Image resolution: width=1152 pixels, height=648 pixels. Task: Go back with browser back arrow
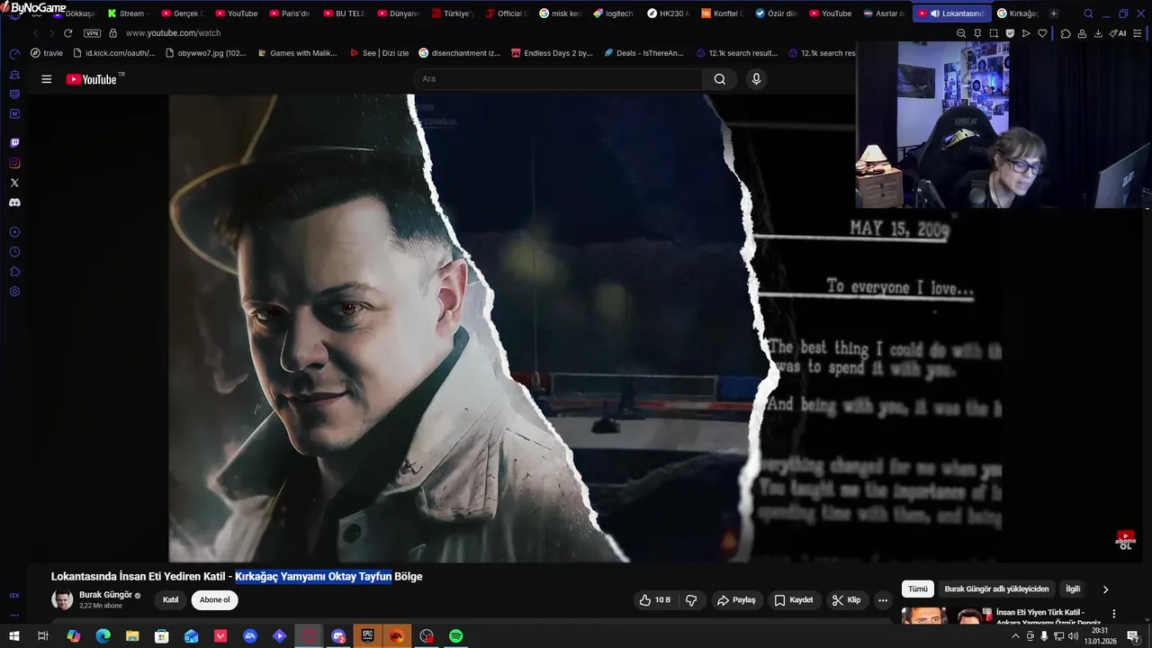click(x=35, y=33)
